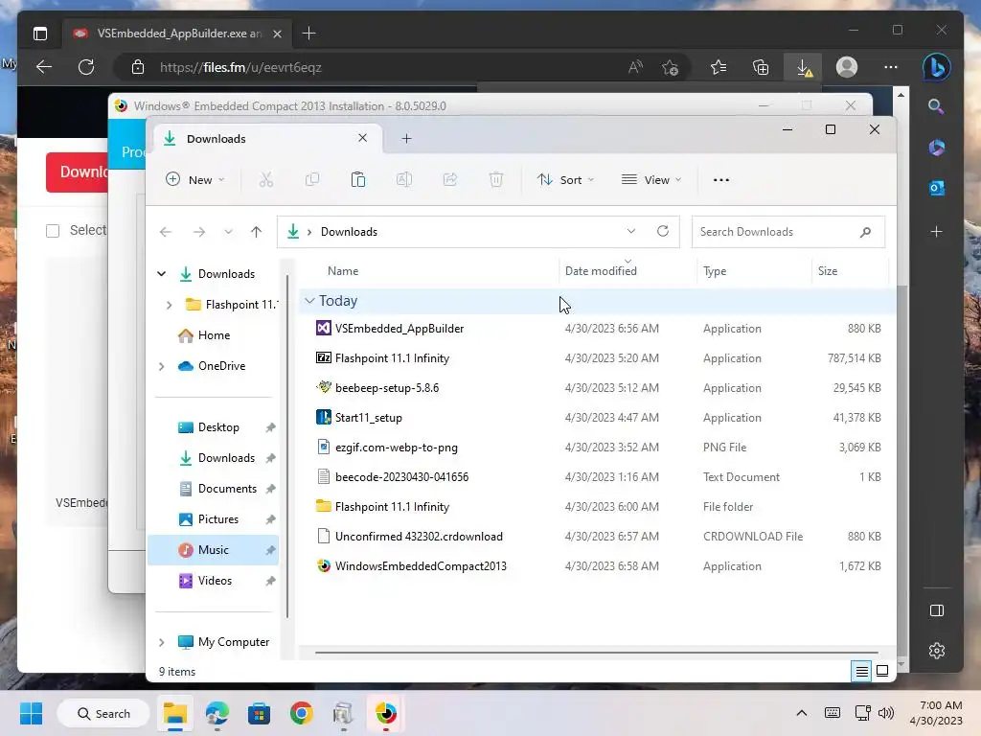Tick the Select checkbox on files.fm page

(53, 231)
